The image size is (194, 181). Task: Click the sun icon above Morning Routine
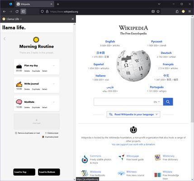36,40
